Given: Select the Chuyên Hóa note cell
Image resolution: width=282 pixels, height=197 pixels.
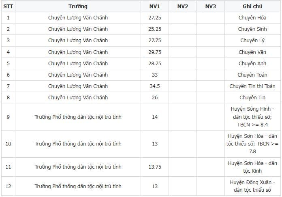Looking at the screenshot, I should [x=252, y=18].
